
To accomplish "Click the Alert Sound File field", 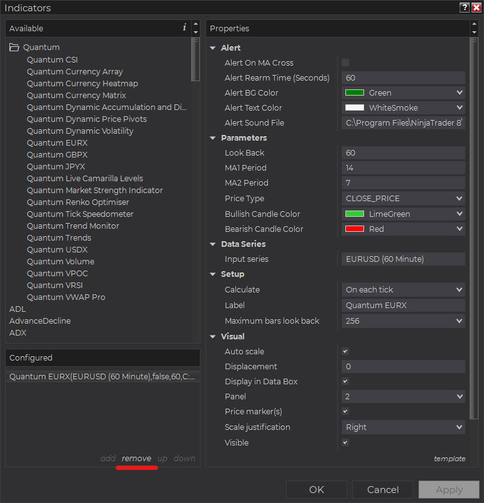I will tap(403, 122).
